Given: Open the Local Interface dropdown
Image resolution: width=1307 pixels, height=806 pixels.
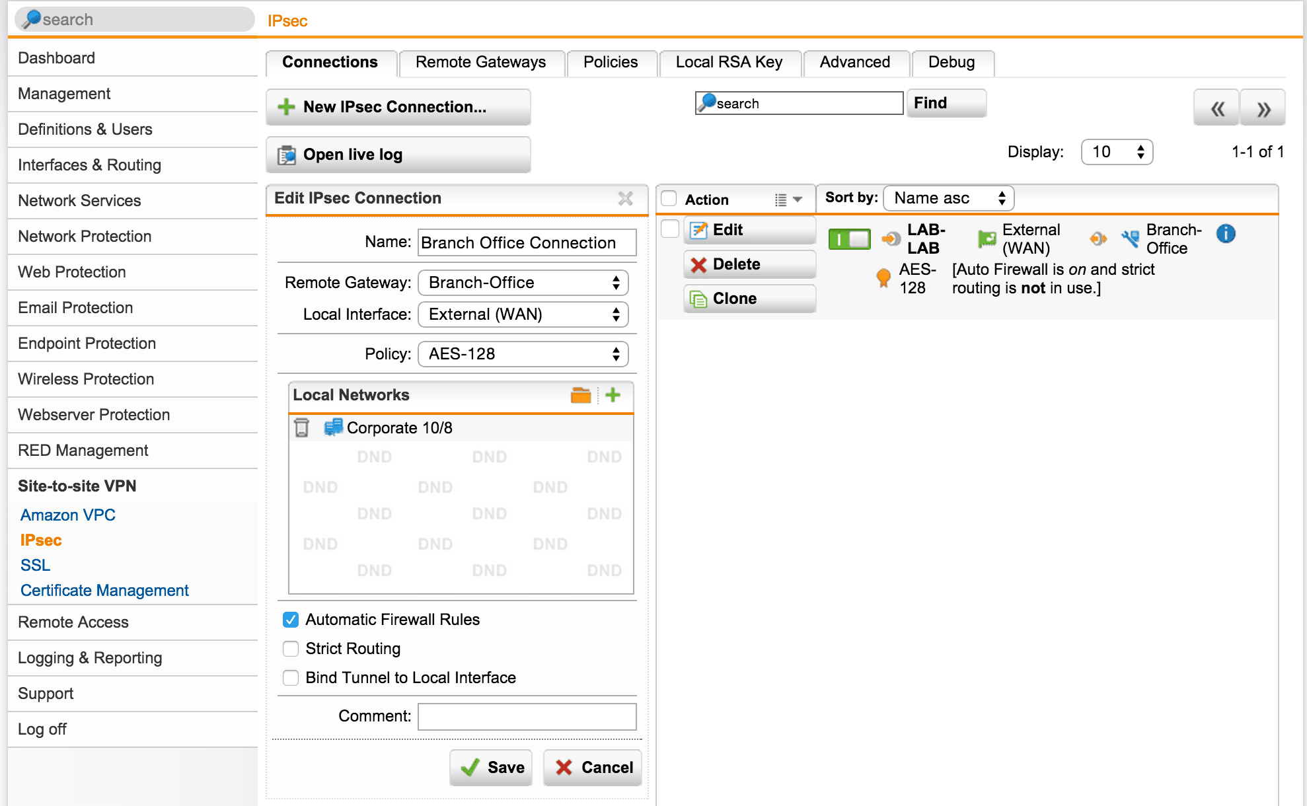Looking at the screenshot, I should (523, 314).
